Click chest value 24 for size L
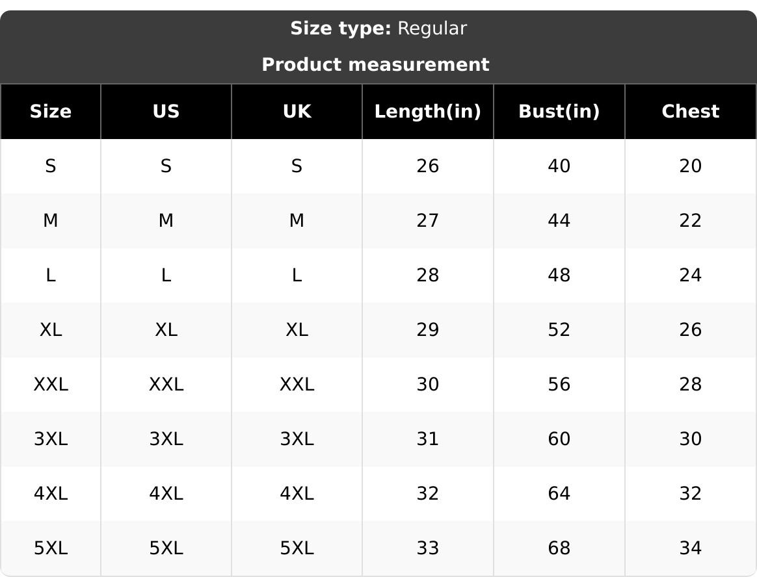 tap(690, 276)
